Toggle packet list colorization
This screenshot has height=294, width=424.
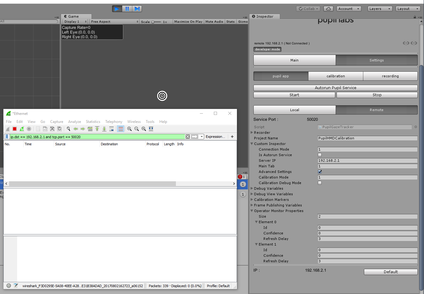[x=121, y=129]
